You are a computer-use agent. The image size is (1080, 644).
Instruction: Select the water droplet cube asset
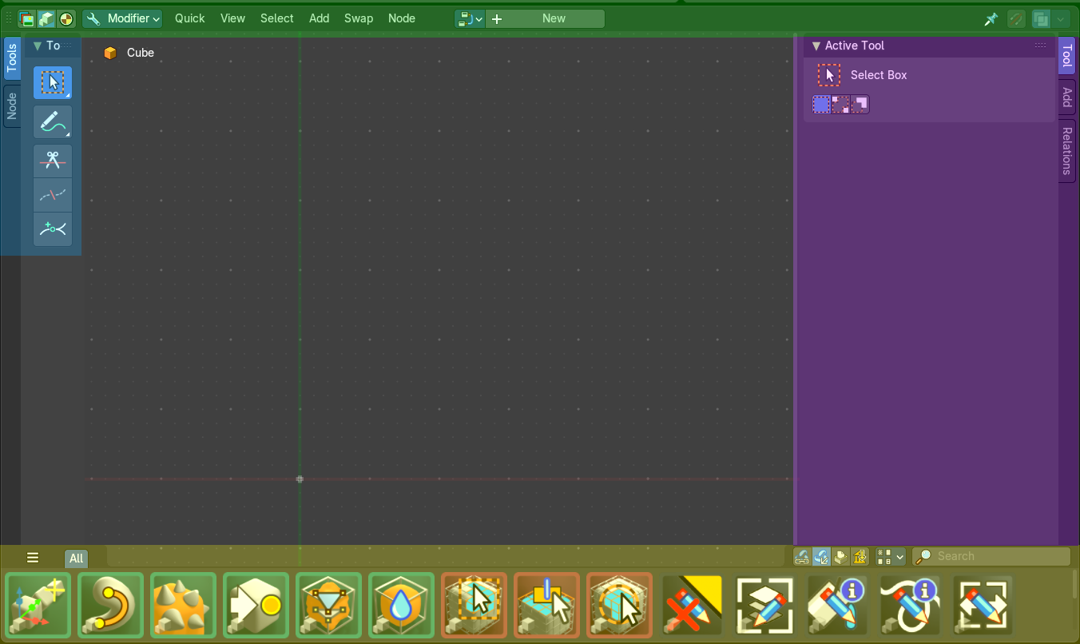click(x=402, y=606)
